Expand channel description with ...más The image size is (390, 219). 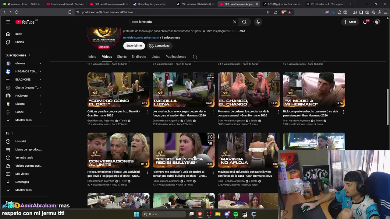(x=241, y=31)
